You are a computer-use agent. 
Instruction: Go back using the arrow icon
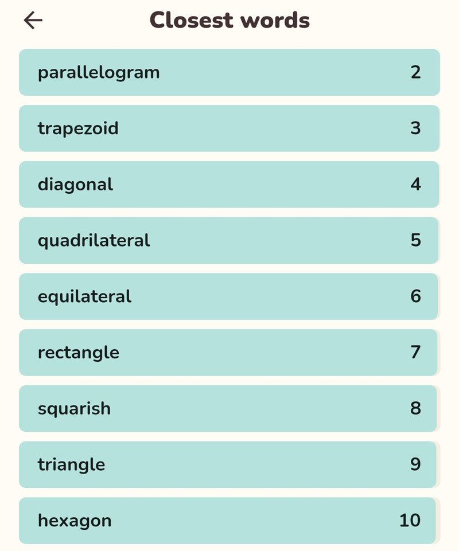[x=33, y=20]
